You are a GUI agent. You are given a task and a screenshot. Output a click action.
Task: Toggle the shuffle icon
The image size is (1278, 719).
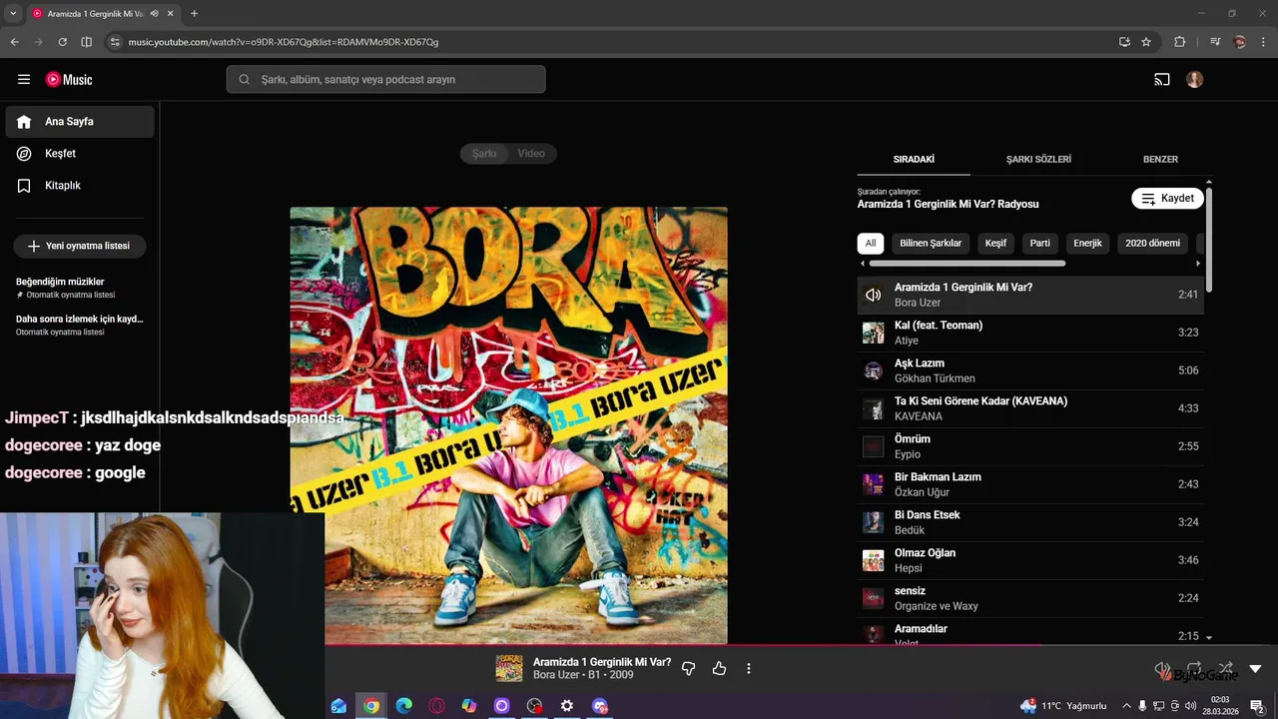[x=1225, y=669]
